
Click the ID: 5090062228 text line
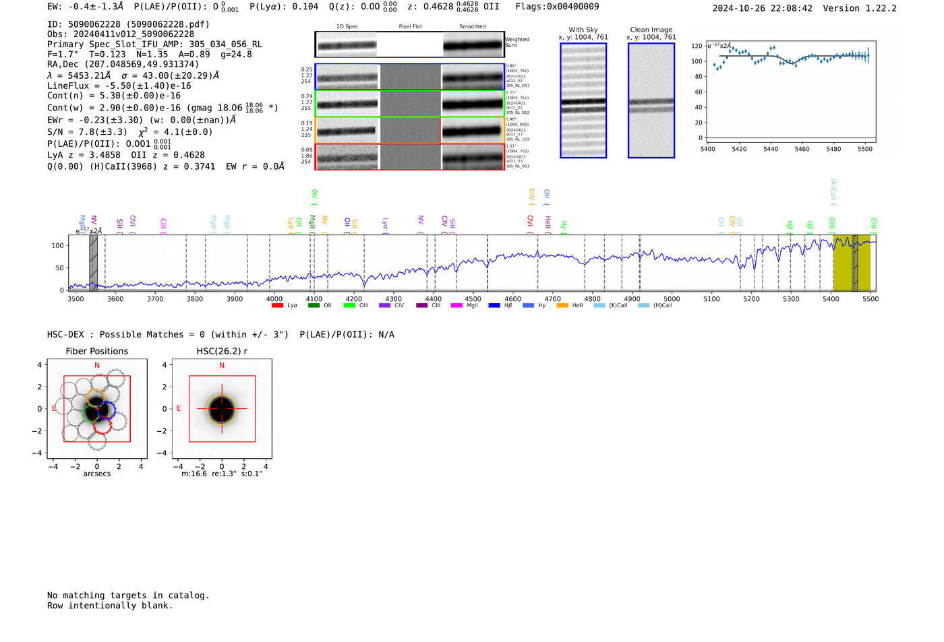point(128,24)
